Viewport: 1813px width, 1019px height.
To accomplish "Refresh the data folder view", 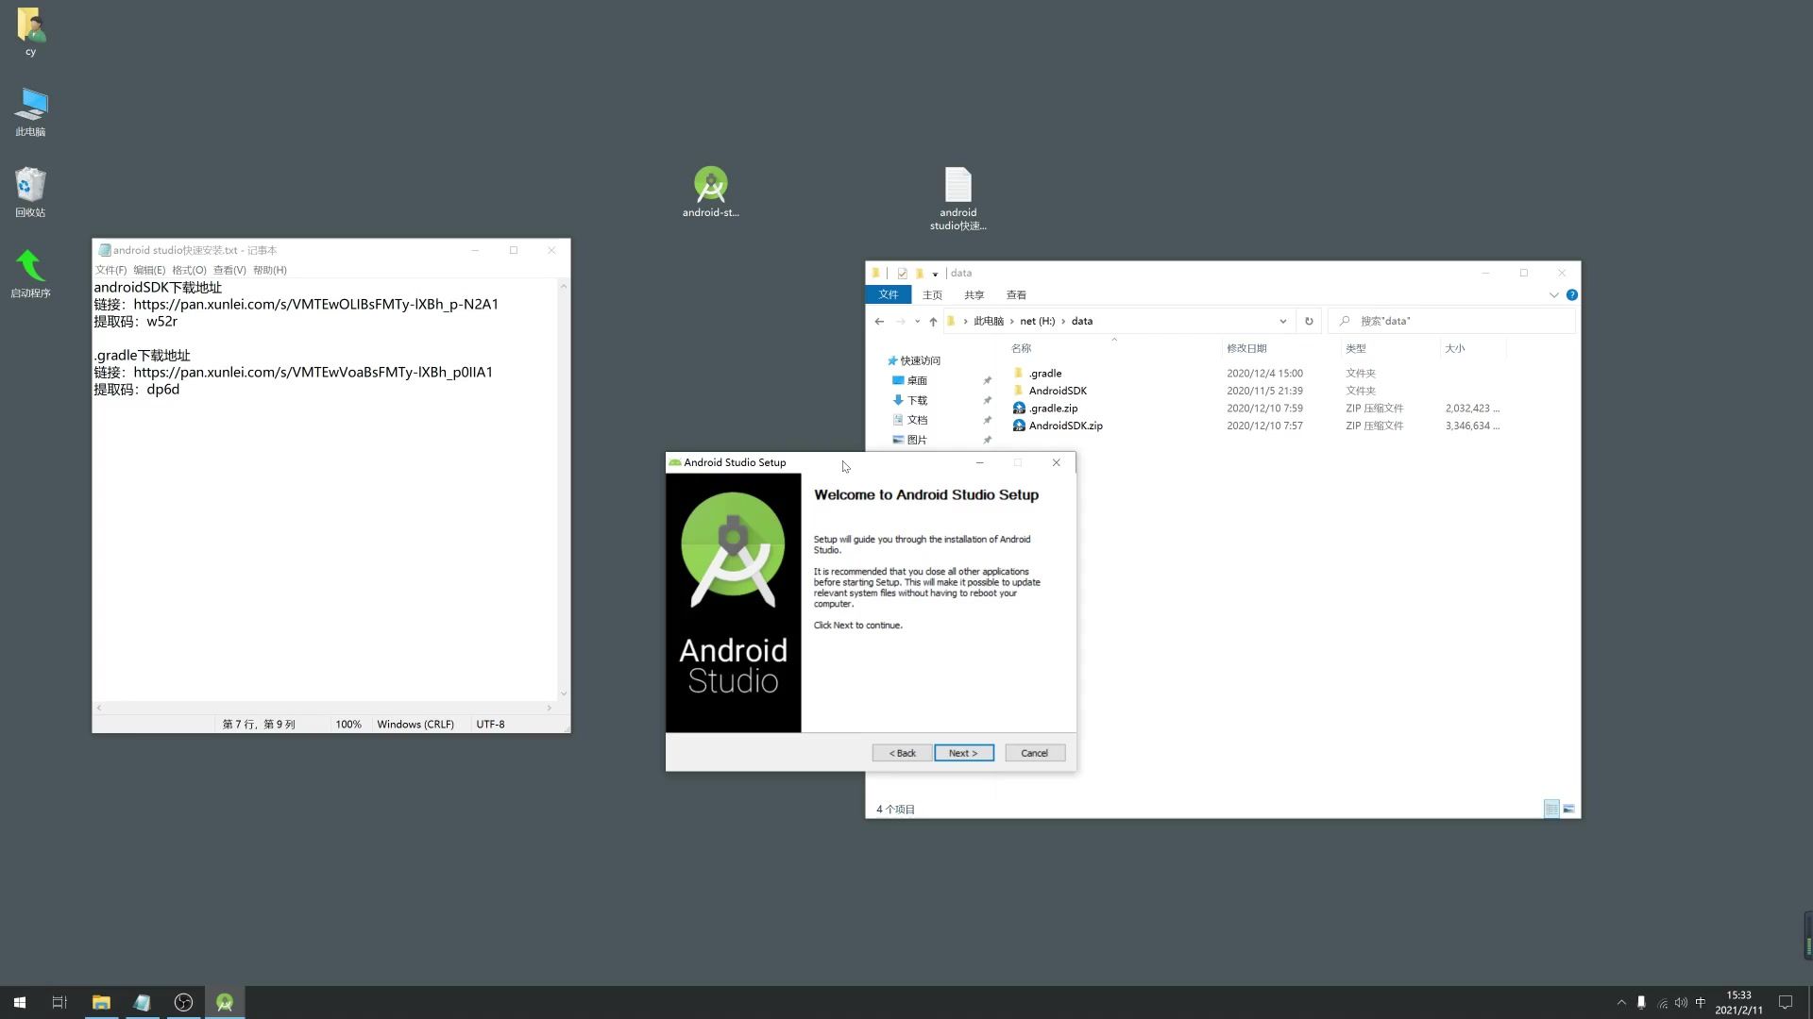I will point(1309,321).
